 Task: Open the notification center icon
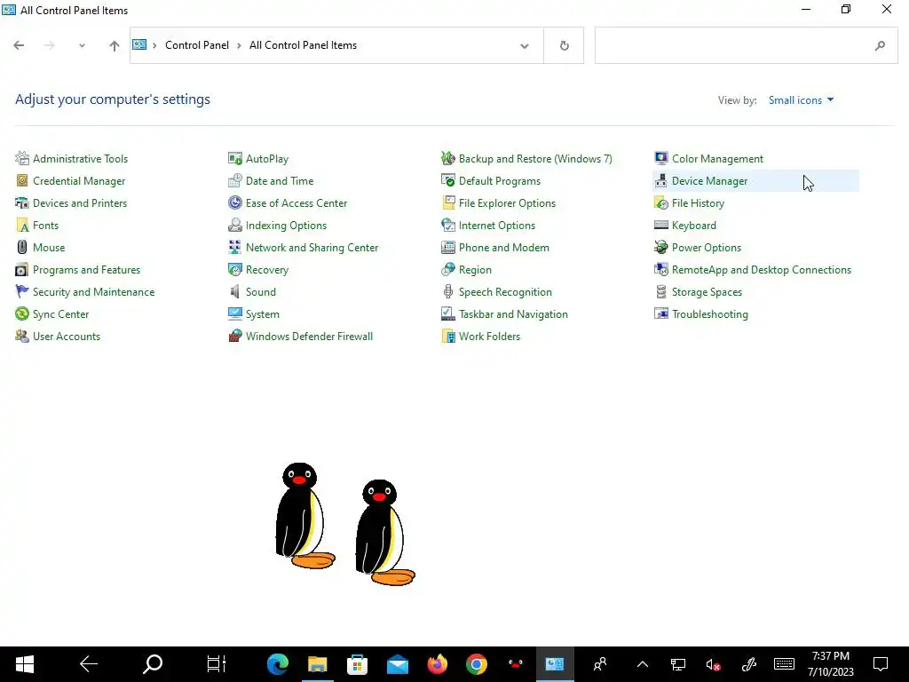point(881,664)
